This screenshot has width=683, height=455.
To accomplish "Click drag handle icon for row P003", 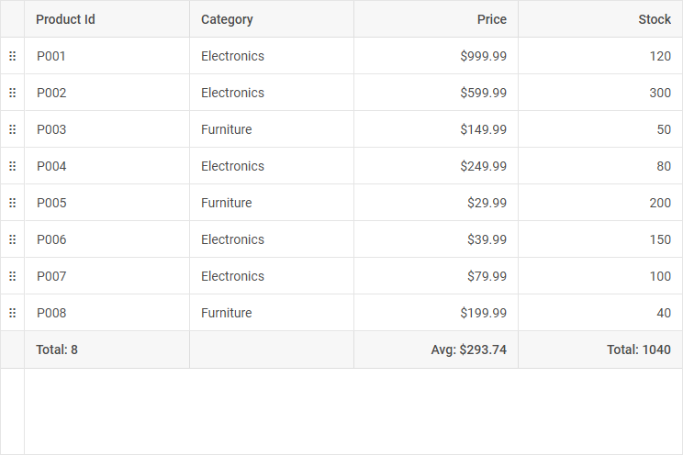I will click(x=12, y=129).
